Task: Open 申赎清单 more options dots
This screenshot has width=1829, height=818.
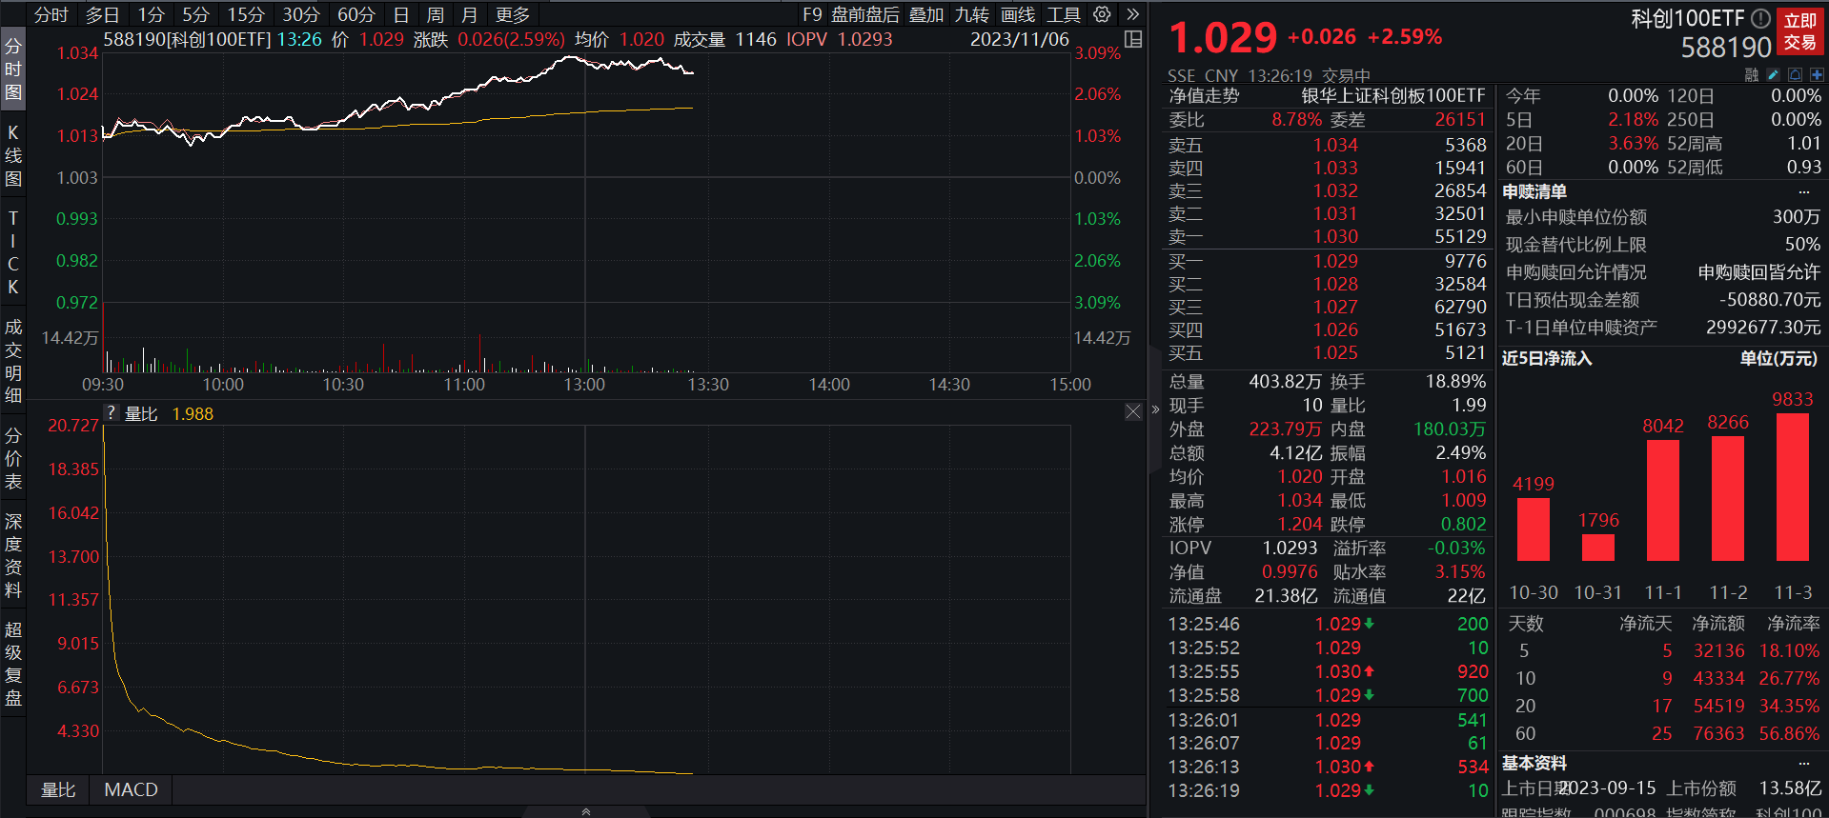Action: 1804,192
